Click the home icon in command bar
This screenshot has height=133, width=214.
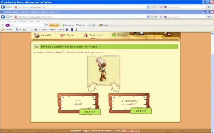[x=17, y=30]
